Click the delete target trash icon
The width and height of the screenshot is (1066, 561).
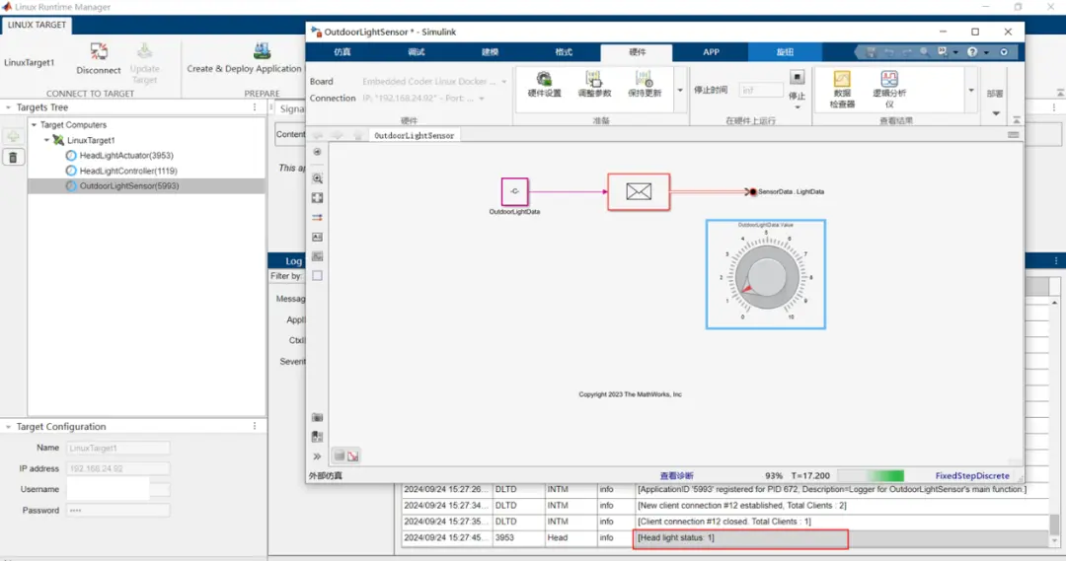(13, 158)
